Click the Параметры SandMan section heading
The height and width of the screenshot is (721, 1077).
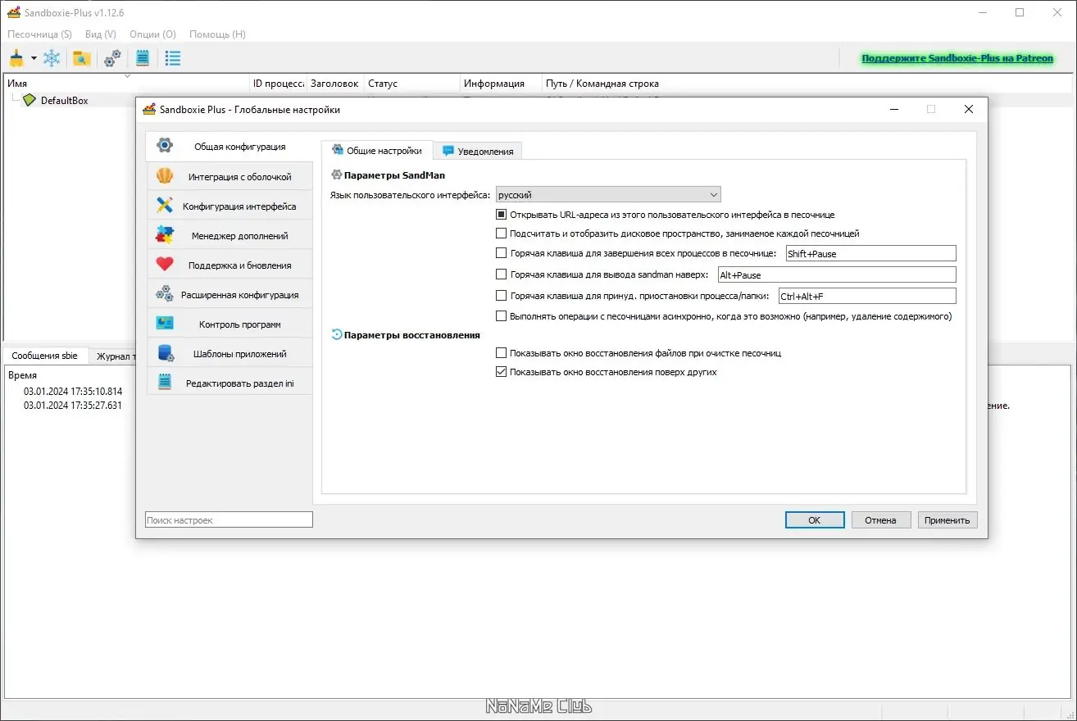(394, 175)
